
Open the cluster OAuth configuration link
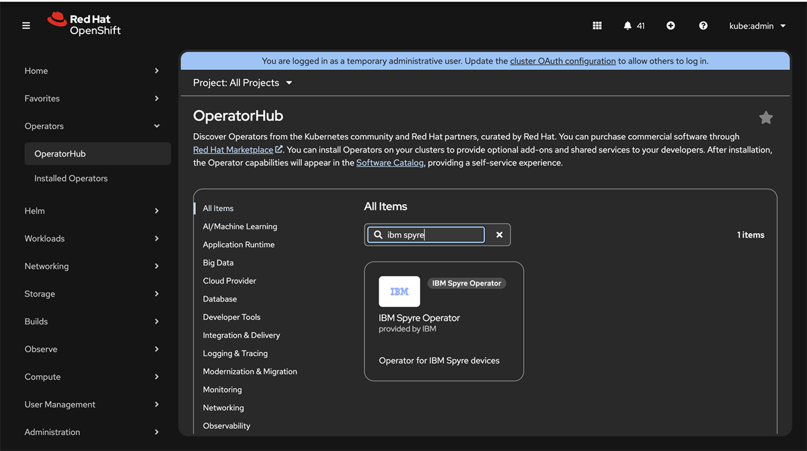[x=563, y=60]
